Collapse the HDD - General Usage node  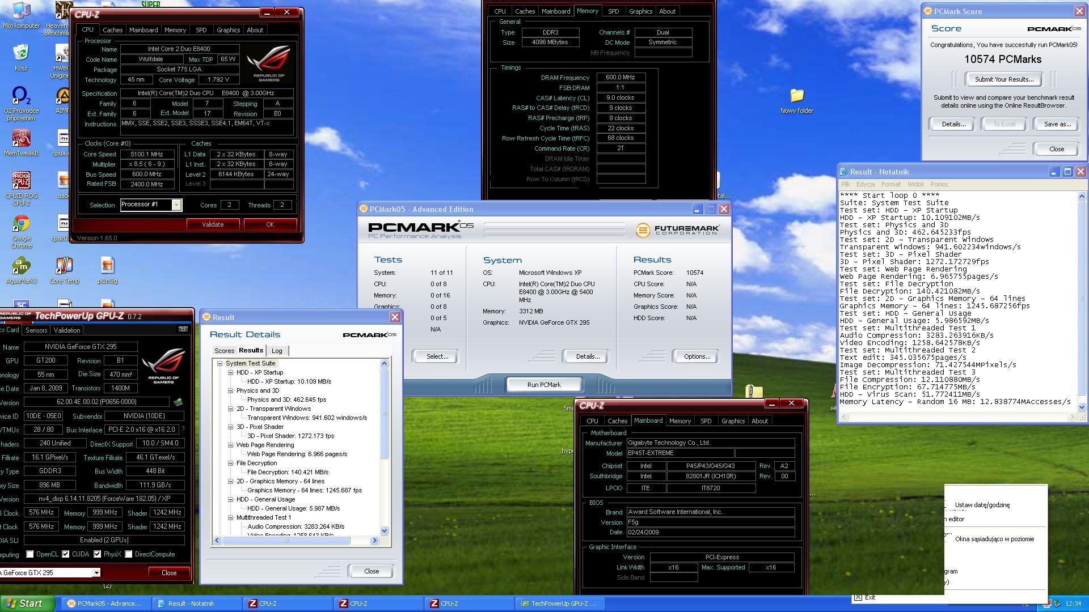[231, 499]
